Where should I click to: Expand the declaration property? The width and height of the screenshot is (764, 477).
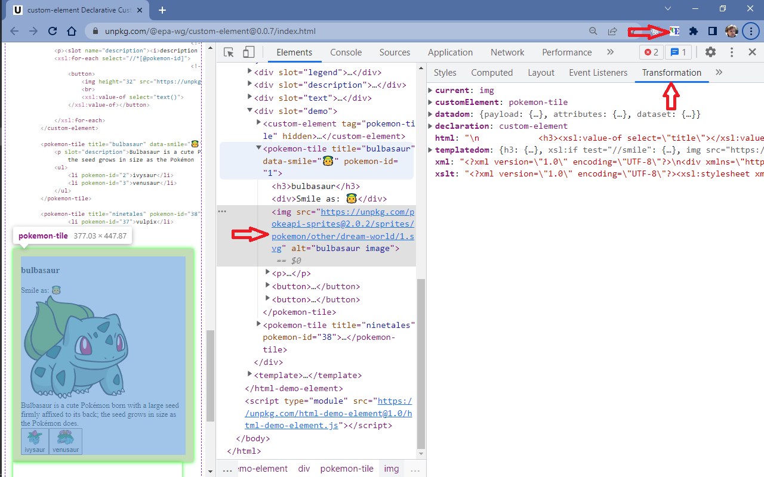pyautogui.click(x=430, y=126)
